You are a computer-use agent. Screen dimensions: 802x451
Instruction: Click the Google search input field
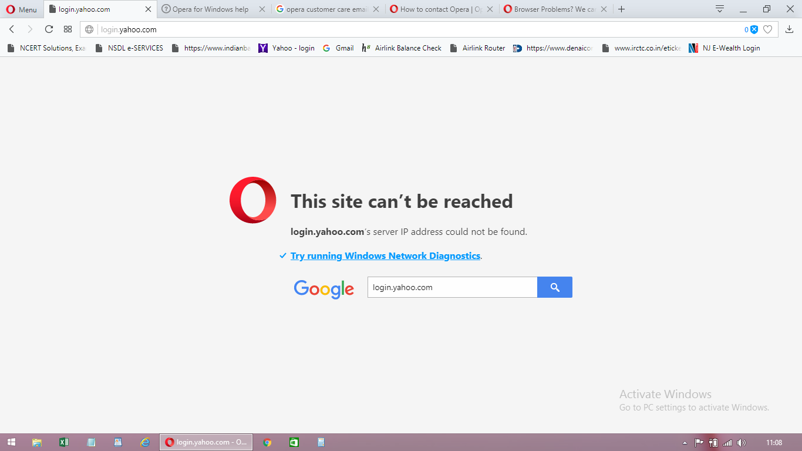pyautogui.click(x=452, y=287)
